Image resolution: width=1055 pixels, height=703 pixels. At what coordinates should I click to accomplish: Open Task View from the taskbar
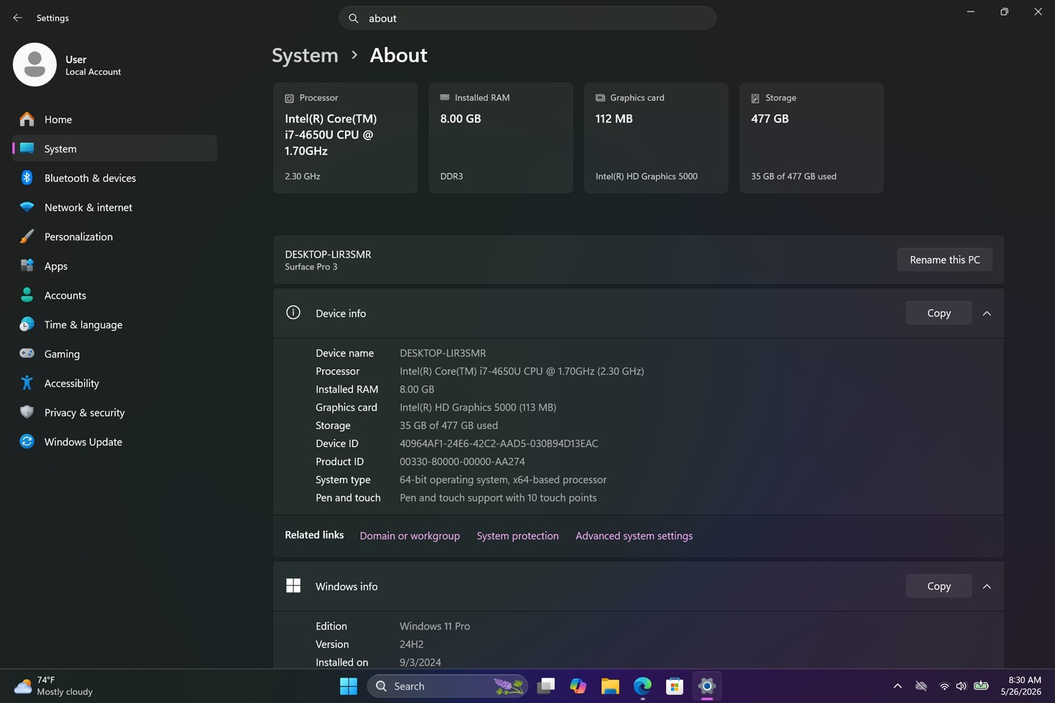[546, 687]
